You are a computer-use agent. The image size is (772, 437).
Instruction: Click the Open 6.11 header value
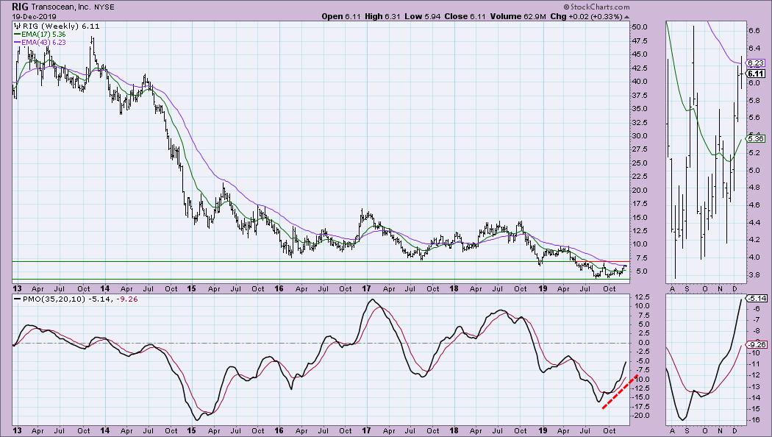(341, 16)
